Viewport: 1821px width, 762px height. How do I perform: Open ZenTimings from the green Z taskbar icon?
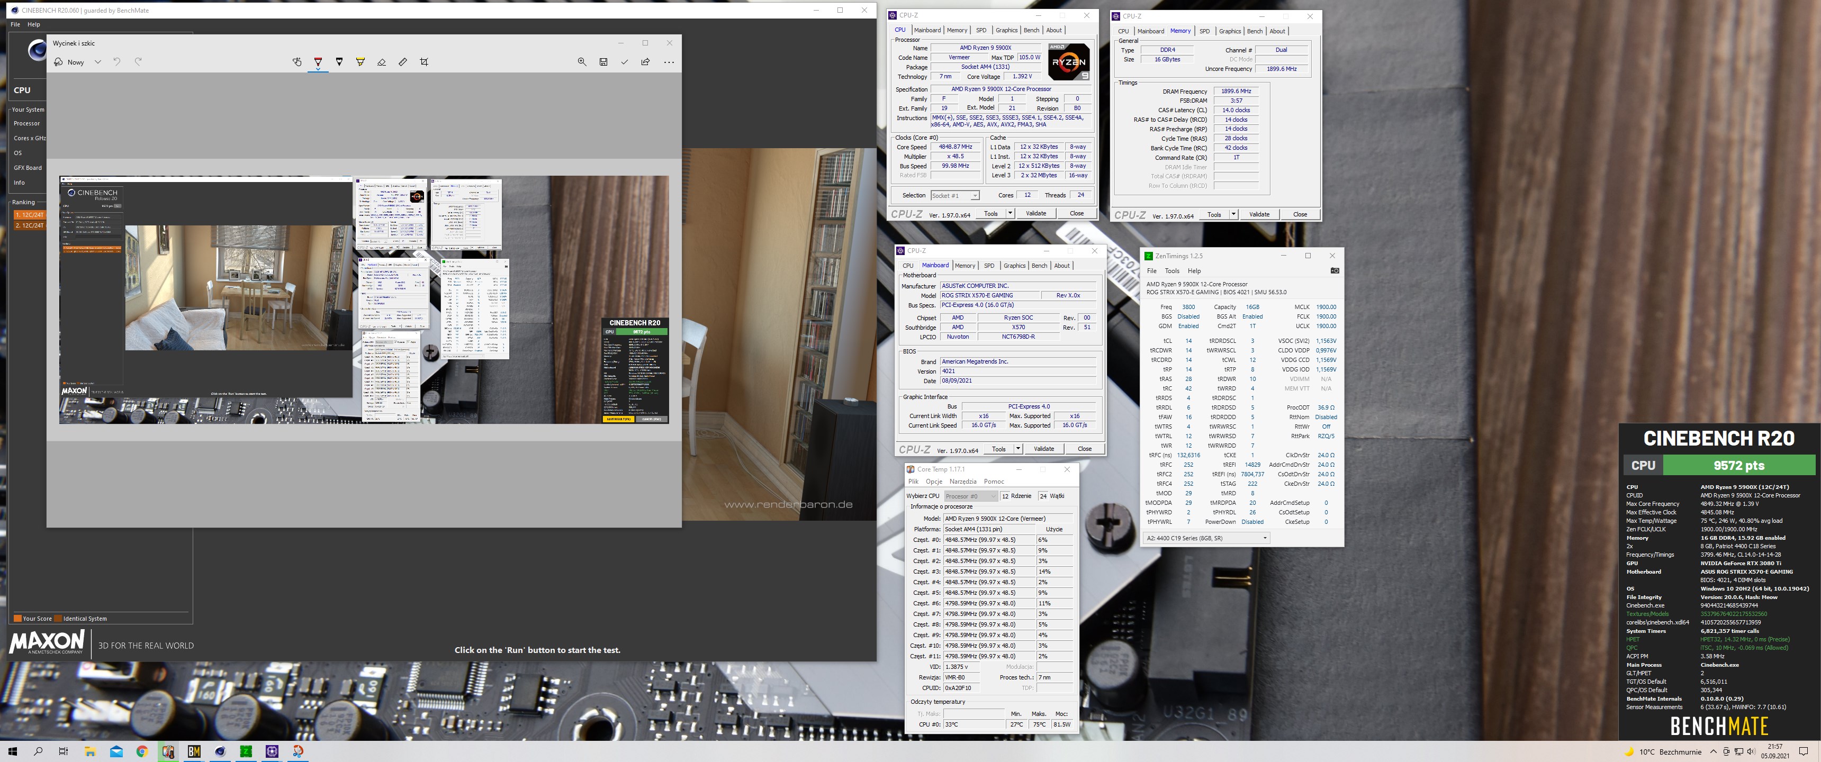[x=246, y=751]
